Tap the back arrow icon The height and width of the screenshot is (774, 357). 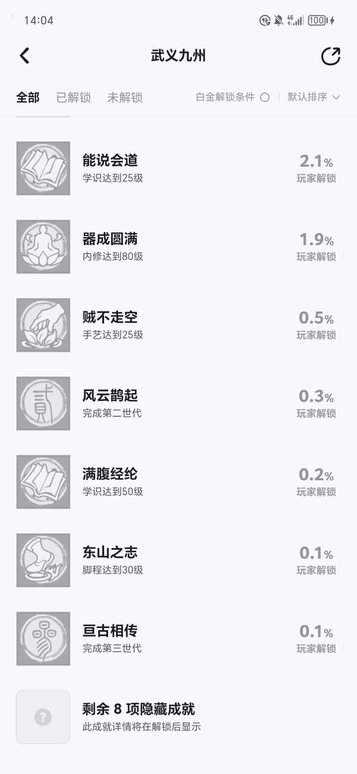tap(24, 56)
